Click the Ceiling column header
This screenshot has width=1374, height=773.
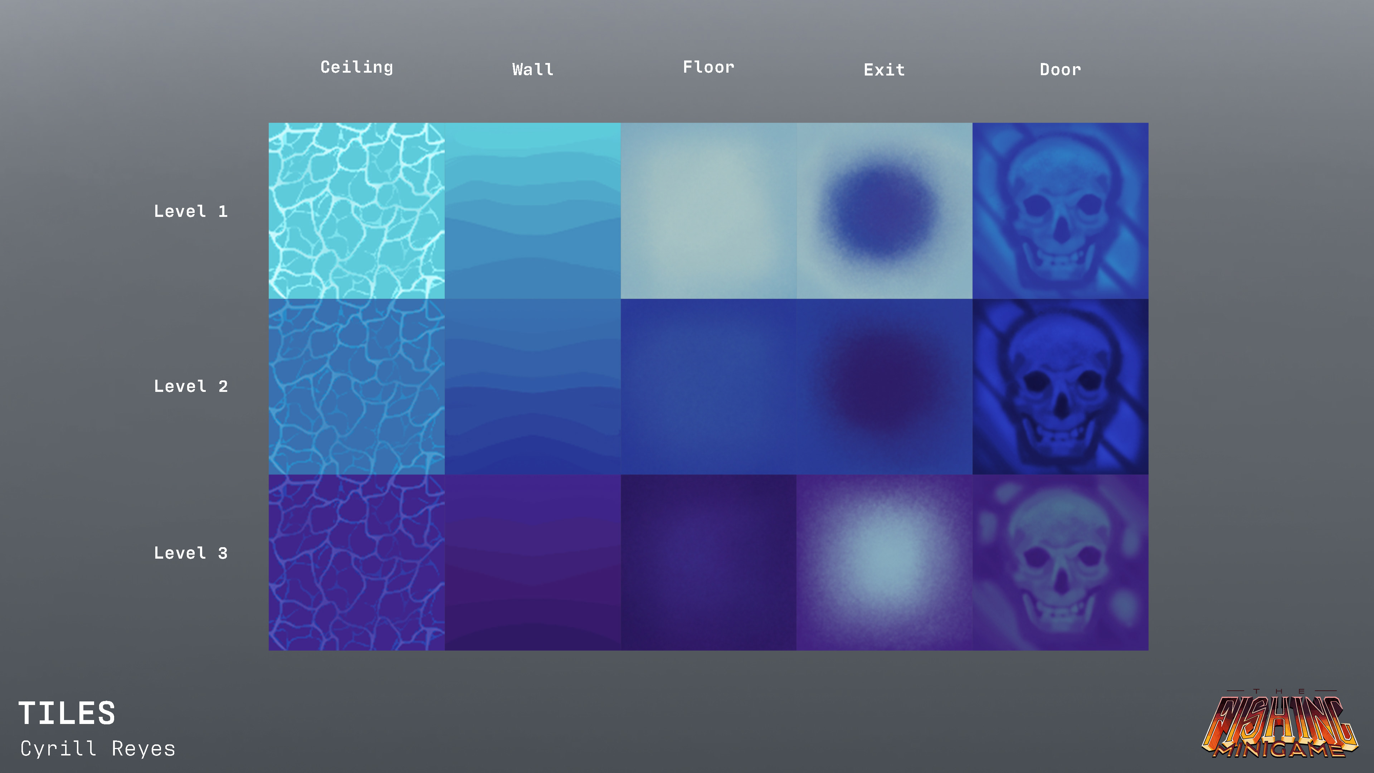(x=356, y=67)
